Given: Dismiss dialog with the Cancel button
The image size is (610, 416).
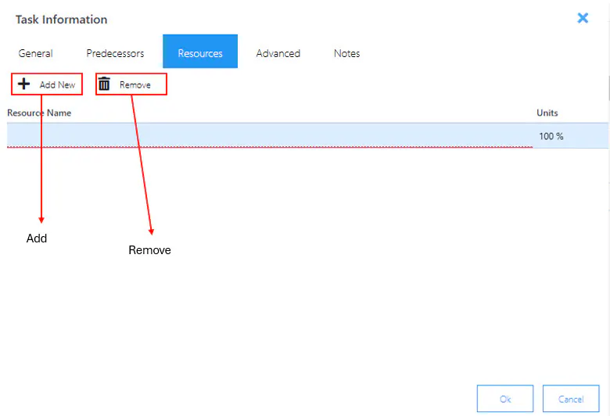Looking at the screenshot, I should coord(571,399).
